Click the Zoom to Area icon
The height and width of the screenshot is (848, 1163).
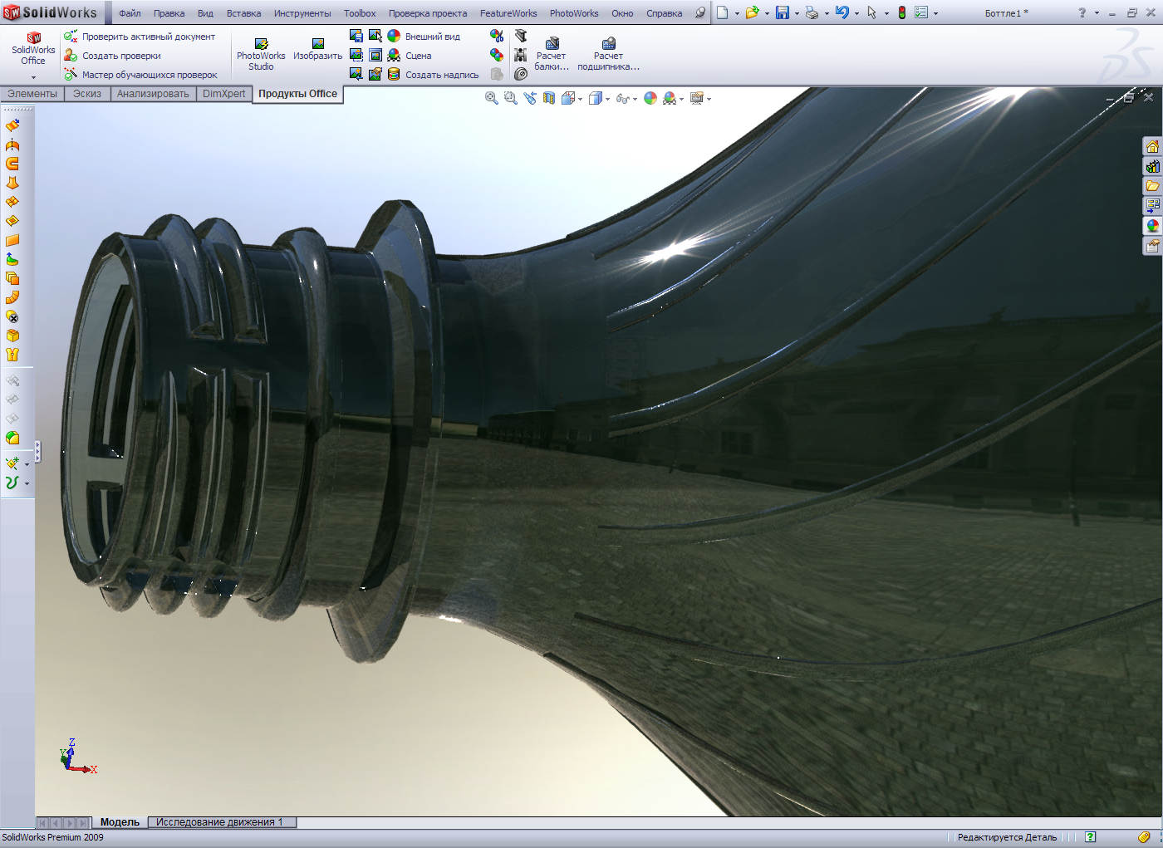click(510, 98)
